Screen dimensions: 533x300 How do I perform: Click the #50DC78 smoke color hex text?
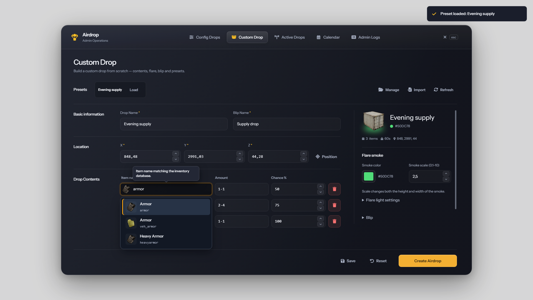pos(386,176)
